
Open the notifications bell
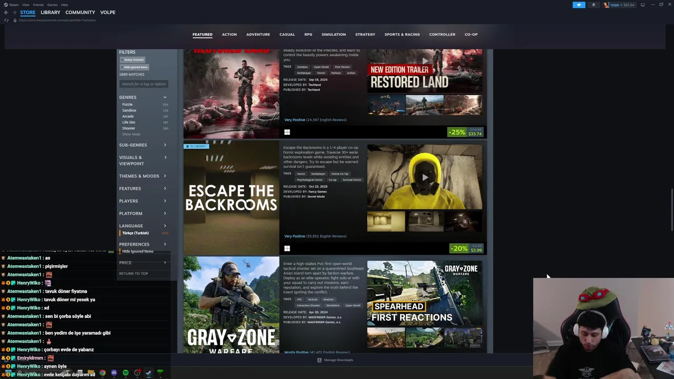(593, 5)
